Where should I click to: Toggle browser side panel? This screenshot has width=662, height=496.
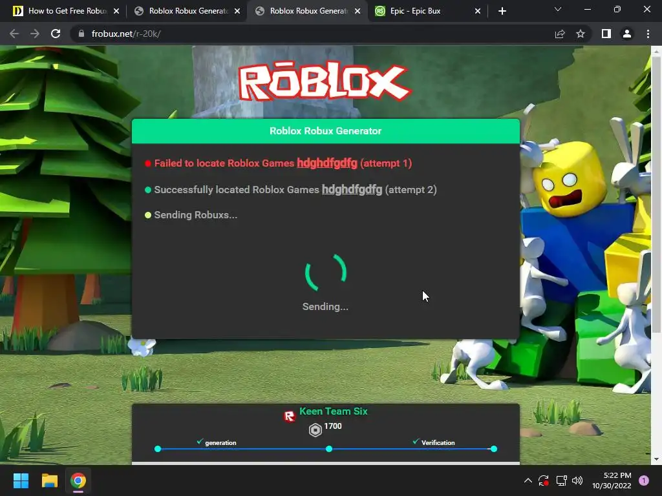[x=606, y=34]
